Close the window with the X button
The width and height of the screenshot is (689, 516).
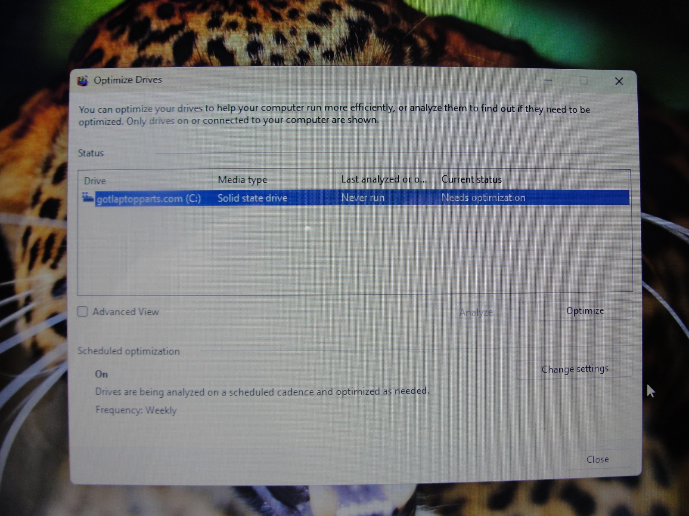[619, 81]
